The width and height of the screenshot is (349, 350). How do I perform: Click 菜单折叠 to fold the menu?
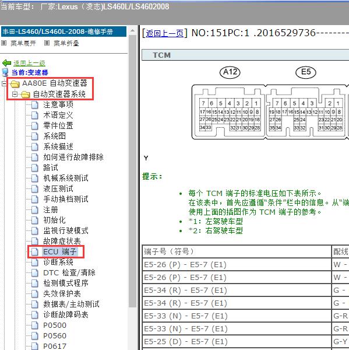(x=66, y=43)
